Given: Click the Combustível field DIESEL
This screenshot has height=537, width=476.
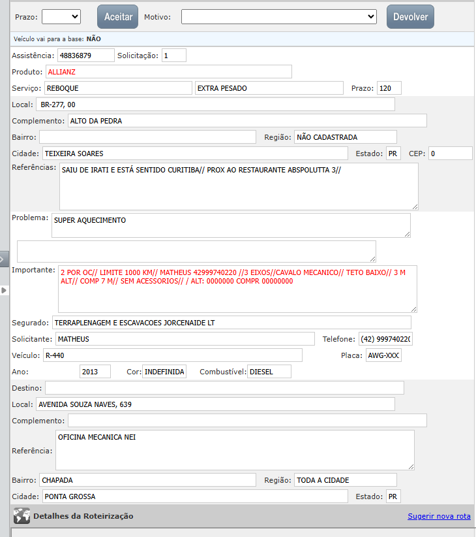Looking at the screenshot, I should (269, 372).
